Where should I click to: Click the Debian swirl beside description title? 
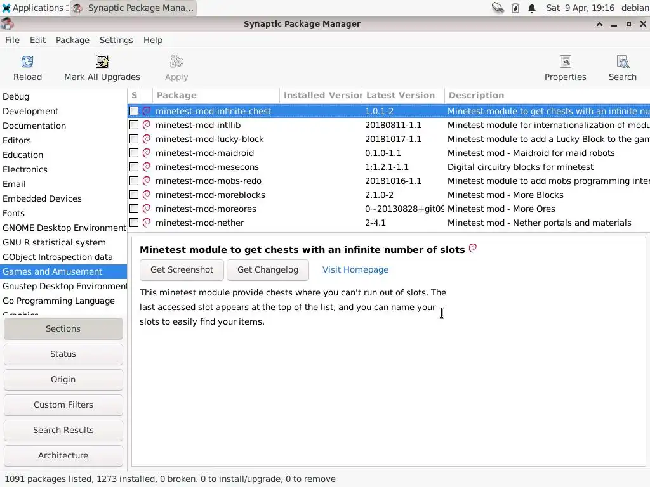click(x=472, y=248)
